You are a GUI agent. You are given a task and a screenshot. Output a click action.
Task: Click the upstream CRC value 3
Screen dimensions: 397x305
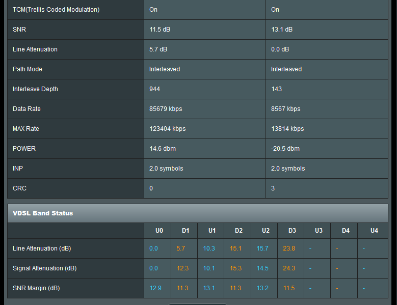click(273, 188)
